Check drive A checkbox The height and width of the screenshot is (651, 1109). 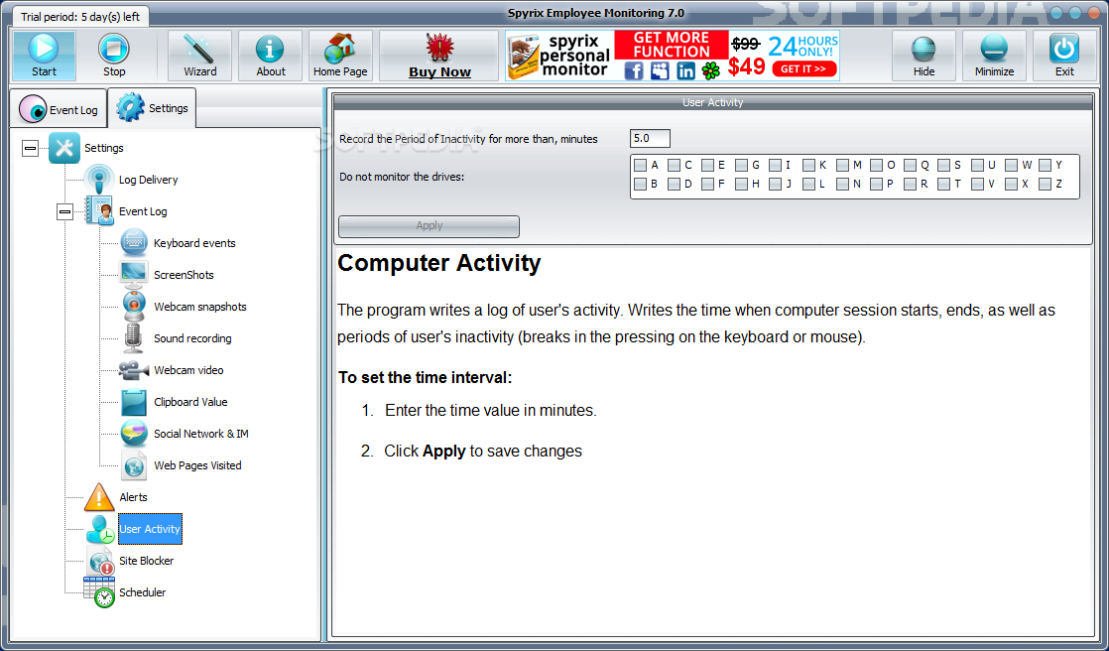tap(640, 165)
